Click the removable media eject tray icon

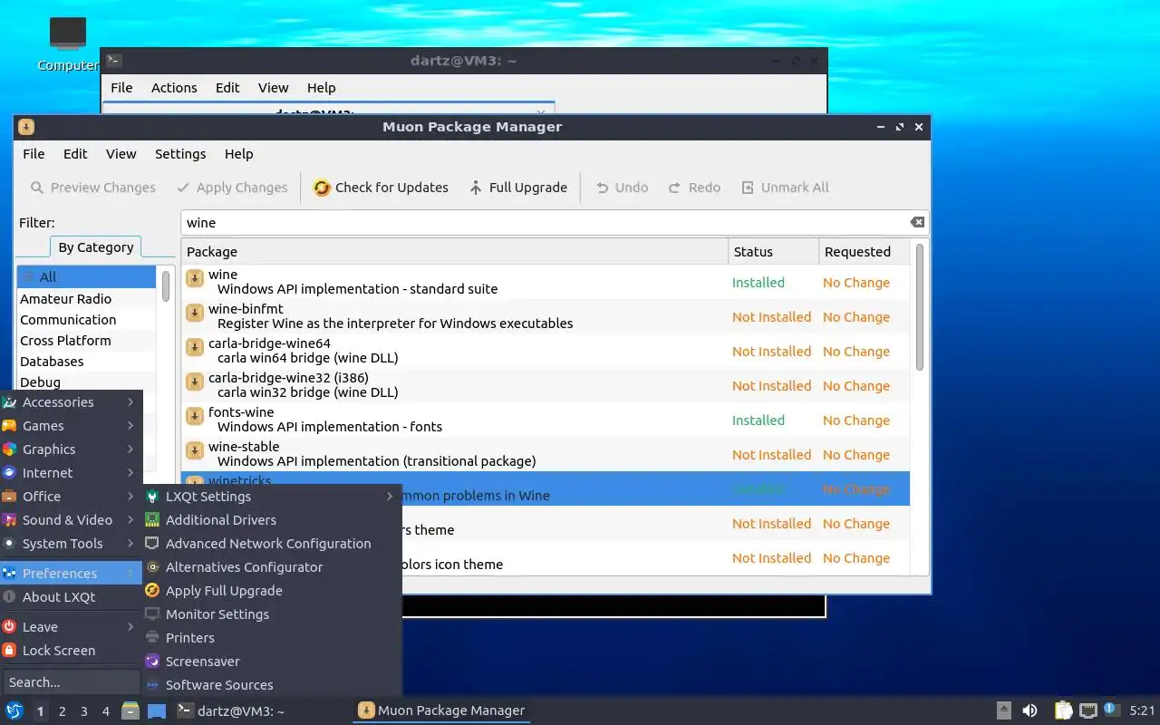click(x=1004, y=710)
